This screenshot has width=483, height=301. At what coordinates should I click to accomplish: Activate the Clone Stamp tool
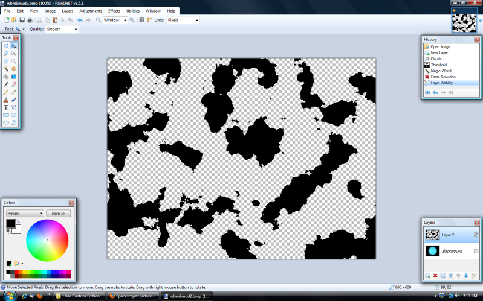pyautogui.click(x=6, y=99)
